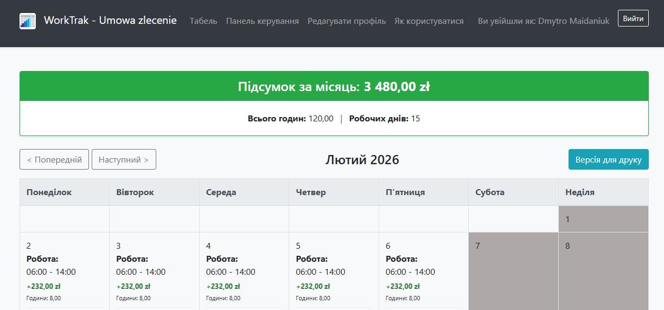
Task: Open the Табель menu item
Action: [x=203, y=21]
